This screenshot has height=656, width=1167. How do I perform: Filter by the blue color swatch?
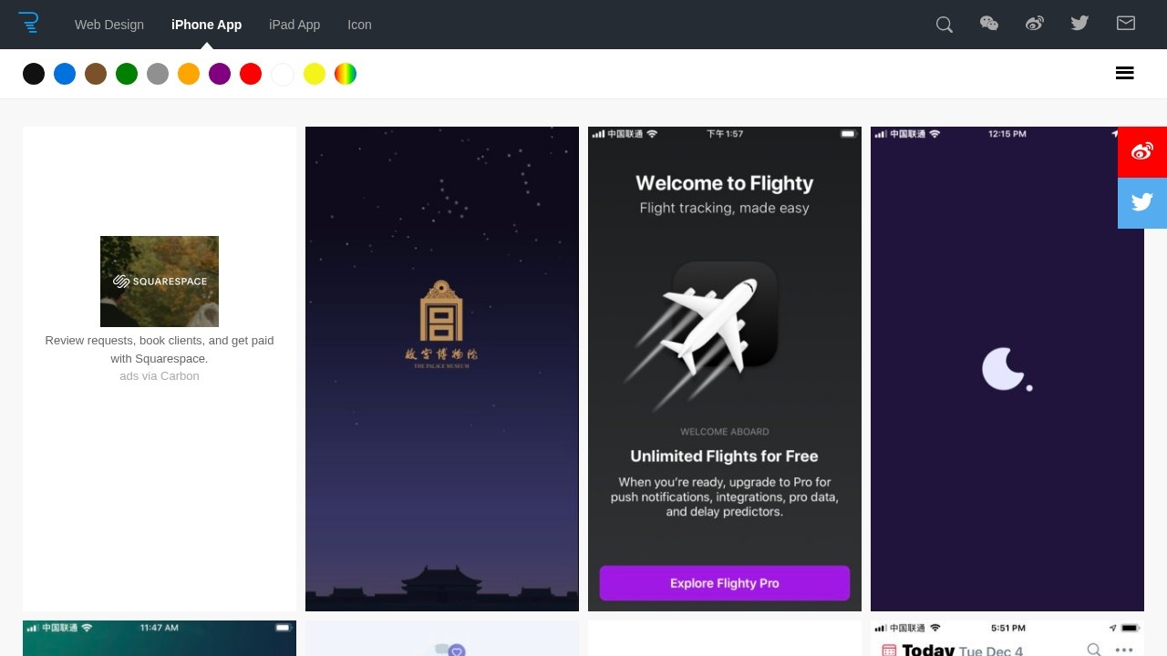click(x=65, y=74)
